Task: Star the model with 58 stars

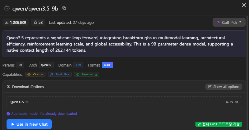Action: tap(38, 22)
